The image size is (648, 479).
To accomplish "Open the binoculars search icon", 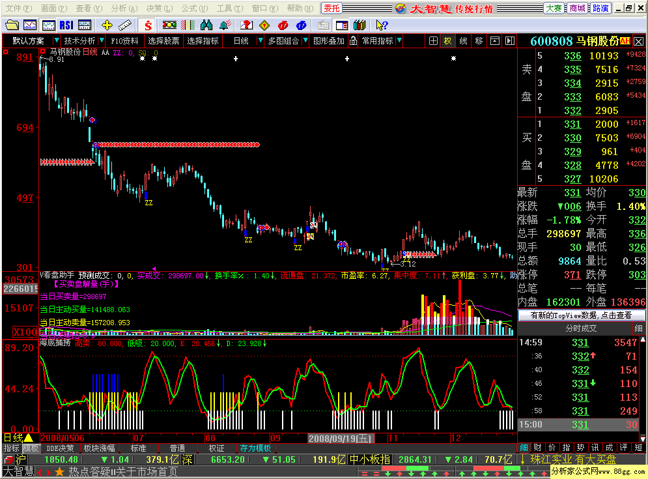I will click(206, 25).
